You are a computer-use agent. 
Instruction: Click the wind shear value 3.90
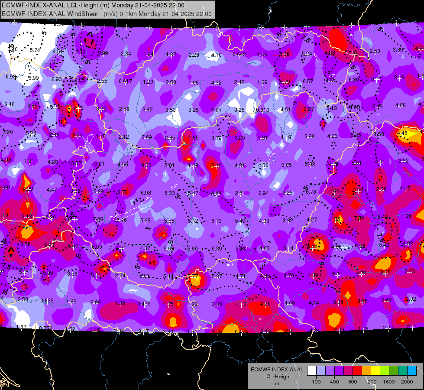(x=310, y=136)
